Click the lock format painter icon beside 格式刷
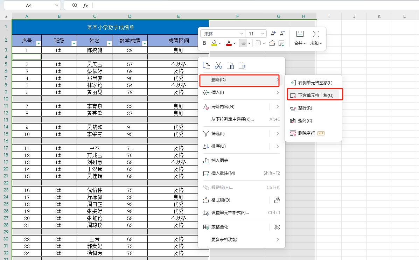 (277, 200)
